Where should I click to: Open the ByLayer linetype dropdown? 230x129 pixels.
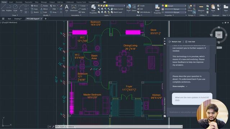click(176, 12)
